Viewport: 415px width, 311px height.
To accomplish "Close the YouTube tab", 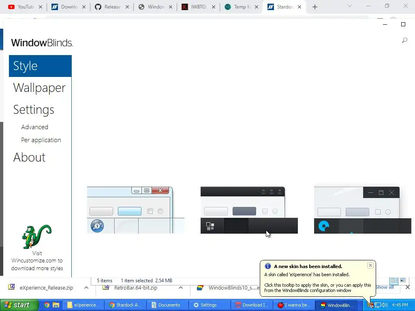I will click(41, 7).
